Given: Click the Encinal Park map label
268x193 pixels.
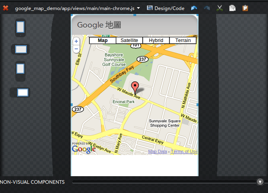Looking at the screenshot, I should 123,102.
